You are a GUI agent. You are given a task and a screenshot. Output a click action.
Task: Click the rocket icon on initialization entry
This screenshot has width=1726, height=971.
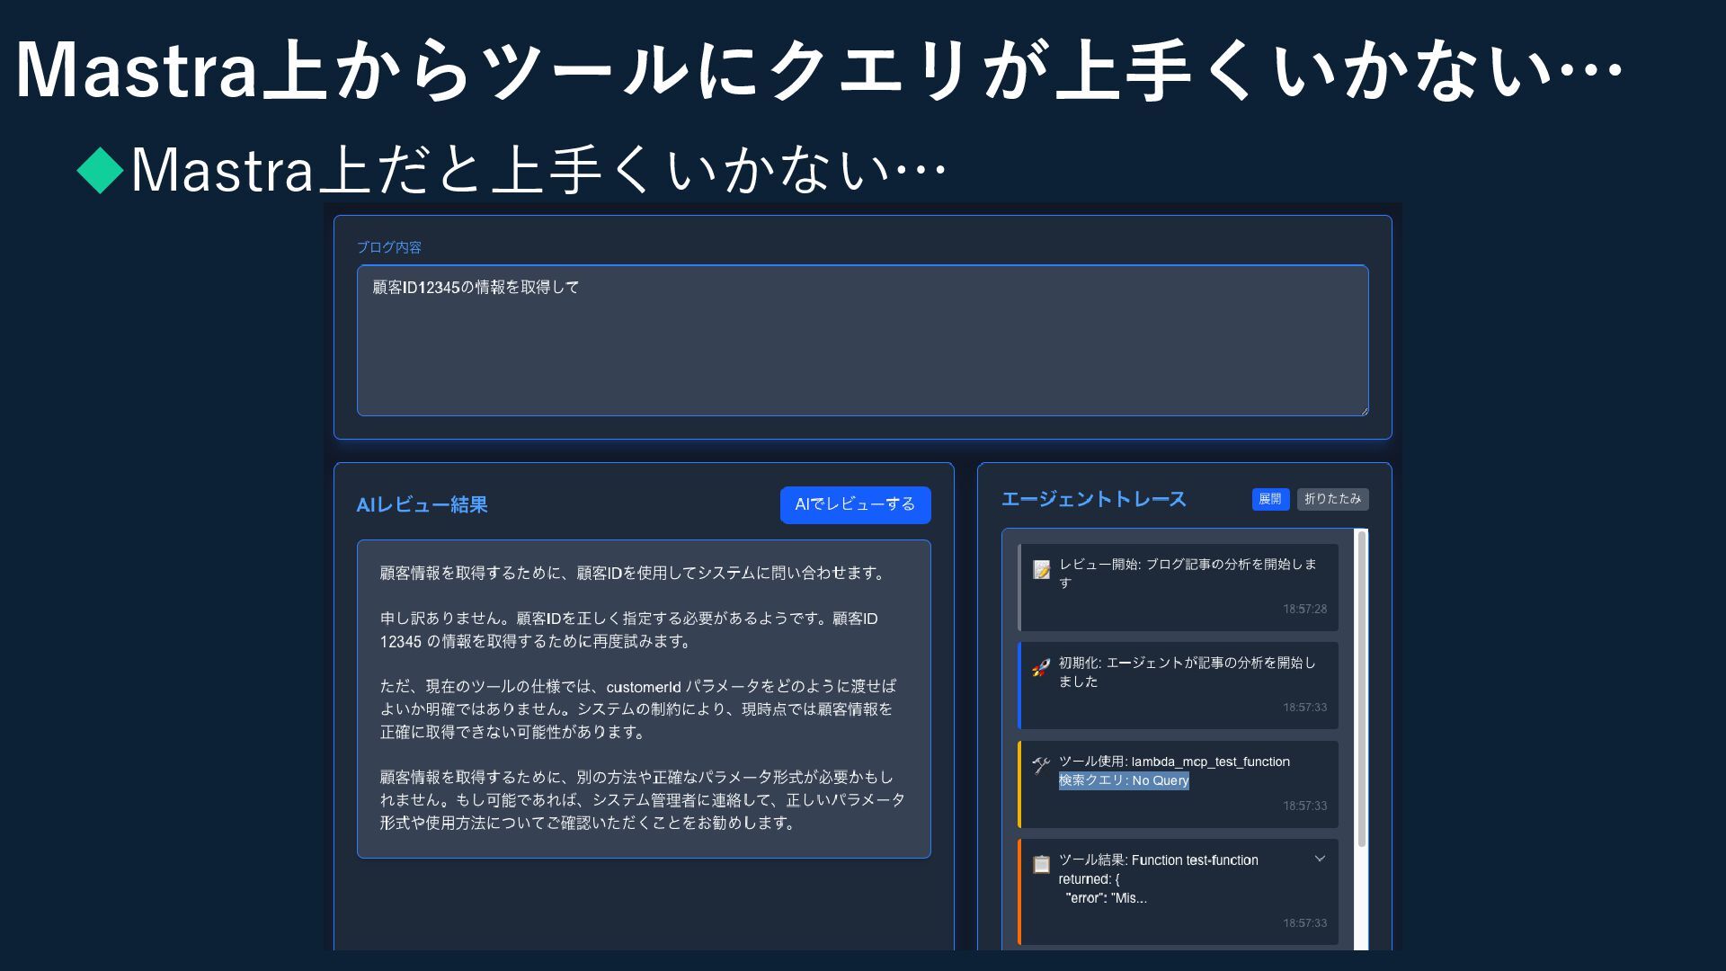pyautogui.click(x=1041, y=668)
